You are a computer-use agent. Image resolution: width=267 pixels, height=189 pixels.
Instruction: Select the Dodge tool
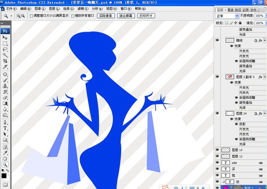5,115
